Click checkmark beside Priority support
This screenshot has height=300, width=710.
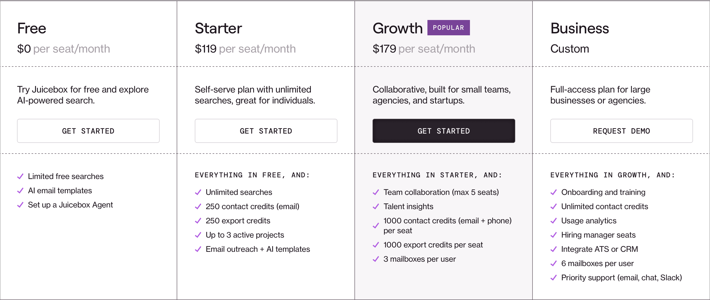click(553, 278)
